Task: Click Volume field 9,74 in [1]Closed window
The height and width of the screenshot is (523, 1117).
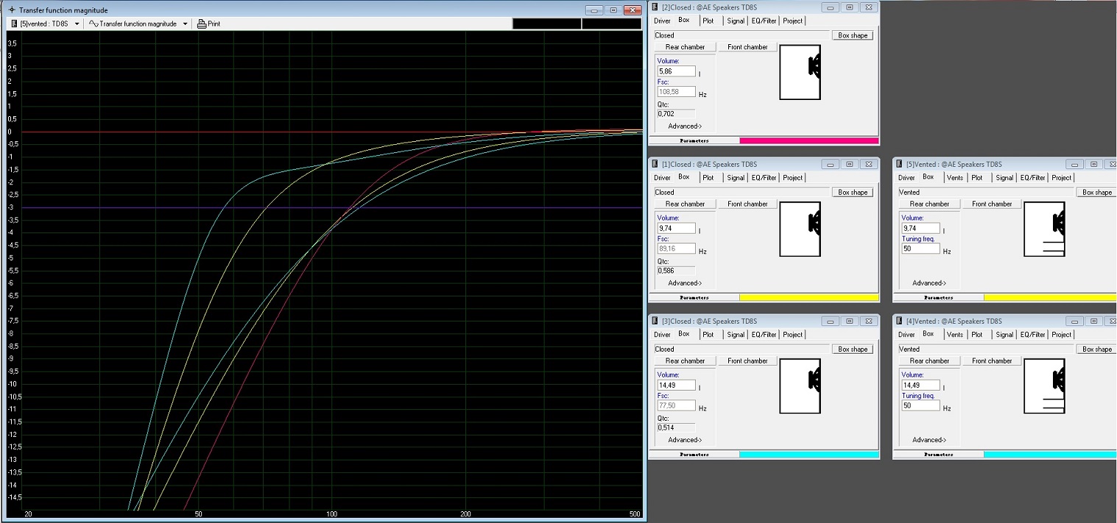Action: (x=676, y=228)
